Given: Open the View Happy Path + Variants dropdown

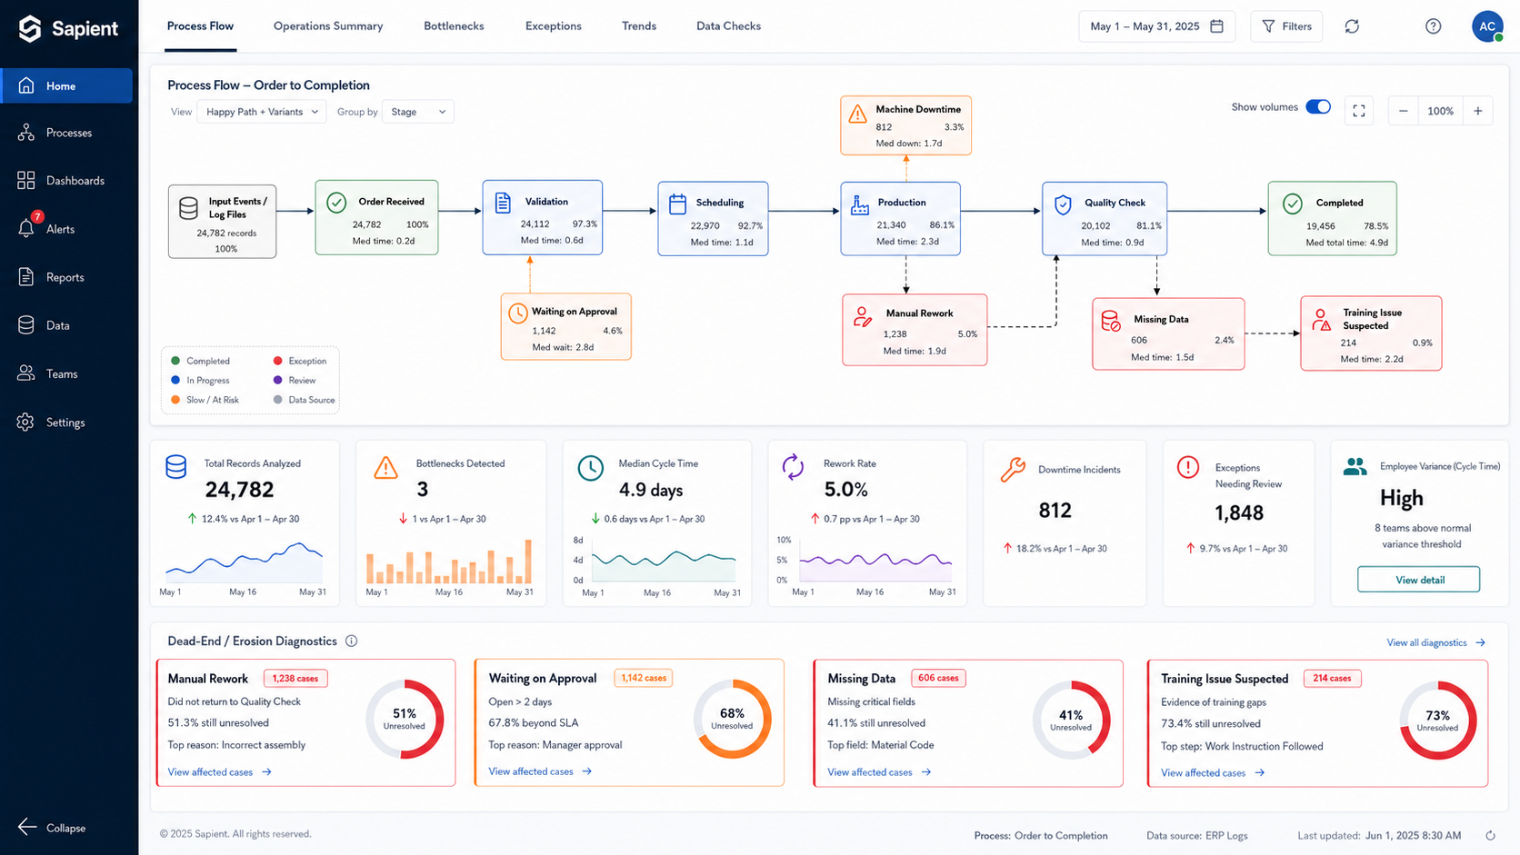Looking at the screenshot, I should point(262,112).
